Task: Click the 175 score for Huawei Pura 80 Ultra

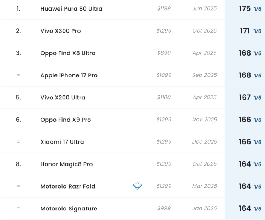Action: pos(245,8)
